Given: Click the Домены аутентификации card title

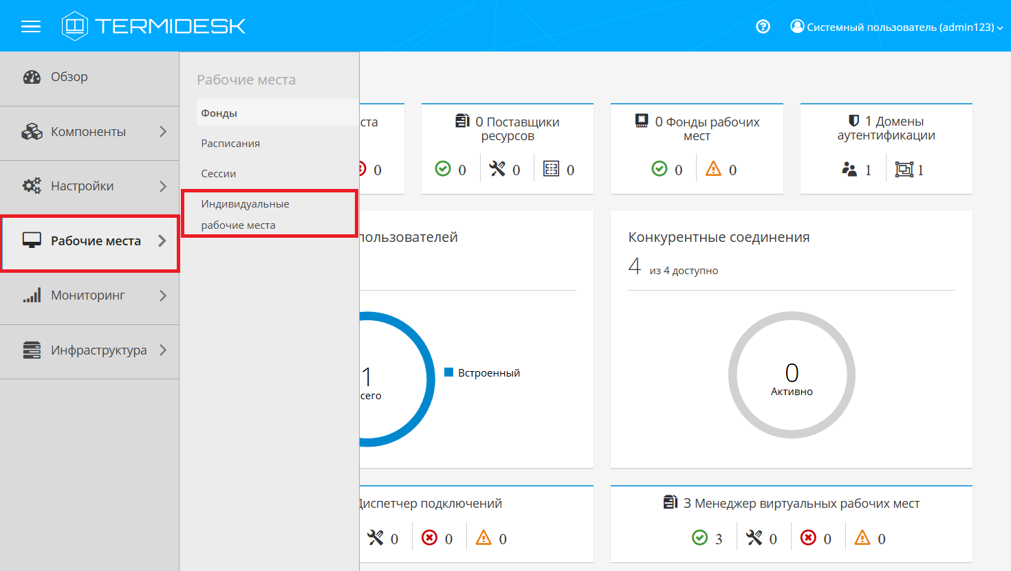Looking at the screenshot, I should 886,128.
